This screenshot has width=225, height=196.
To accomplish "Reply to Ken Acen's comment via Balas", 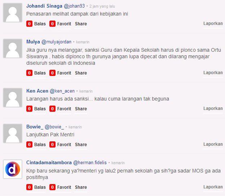I will (x=40, y=109).
